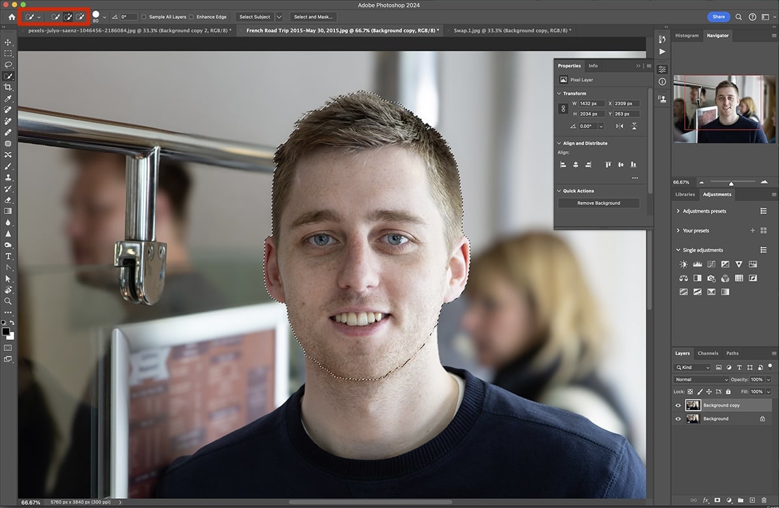Open the brush size picker dropdown

pyautogui.click(x=104, y=16)
